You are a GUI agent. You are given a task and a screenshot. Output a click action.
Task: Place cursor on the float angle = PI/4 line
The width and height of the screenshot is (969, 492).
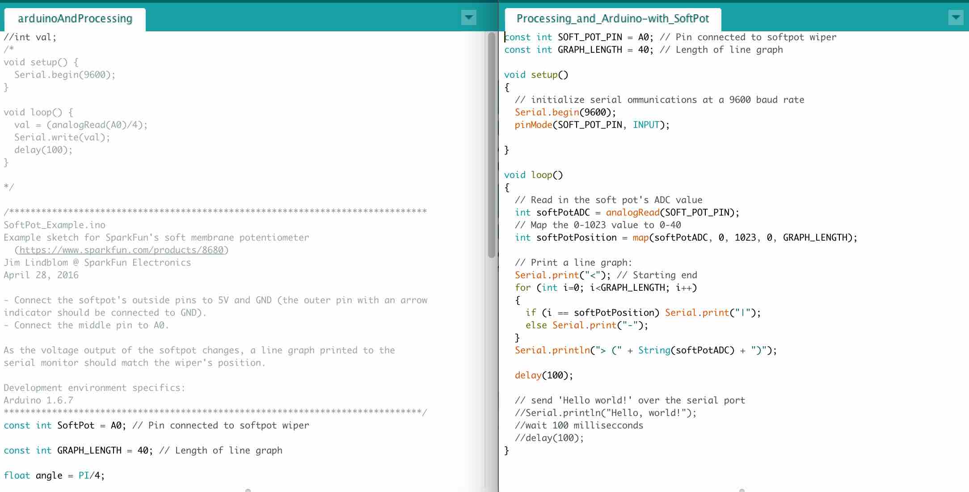click(54, 475)
